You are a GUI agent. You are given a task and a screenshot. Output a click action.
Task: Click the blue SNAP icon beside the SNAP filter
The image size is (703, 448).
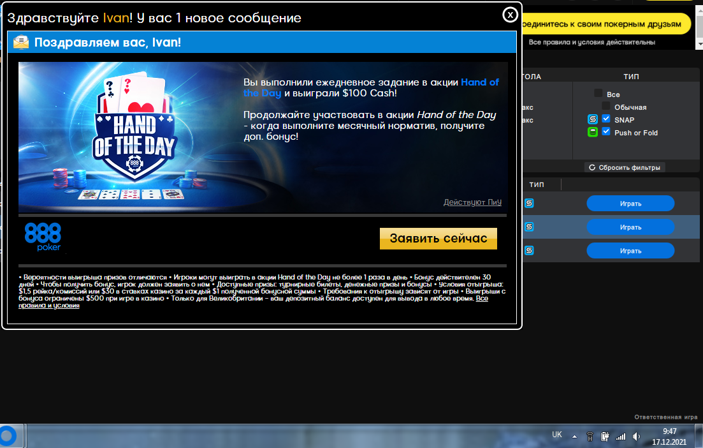click(593, 119)
